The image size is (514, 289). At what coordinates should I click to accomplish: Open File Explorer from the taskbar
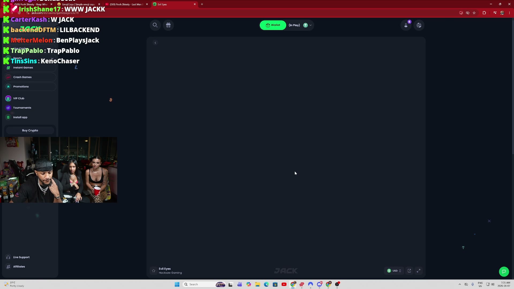258,284
